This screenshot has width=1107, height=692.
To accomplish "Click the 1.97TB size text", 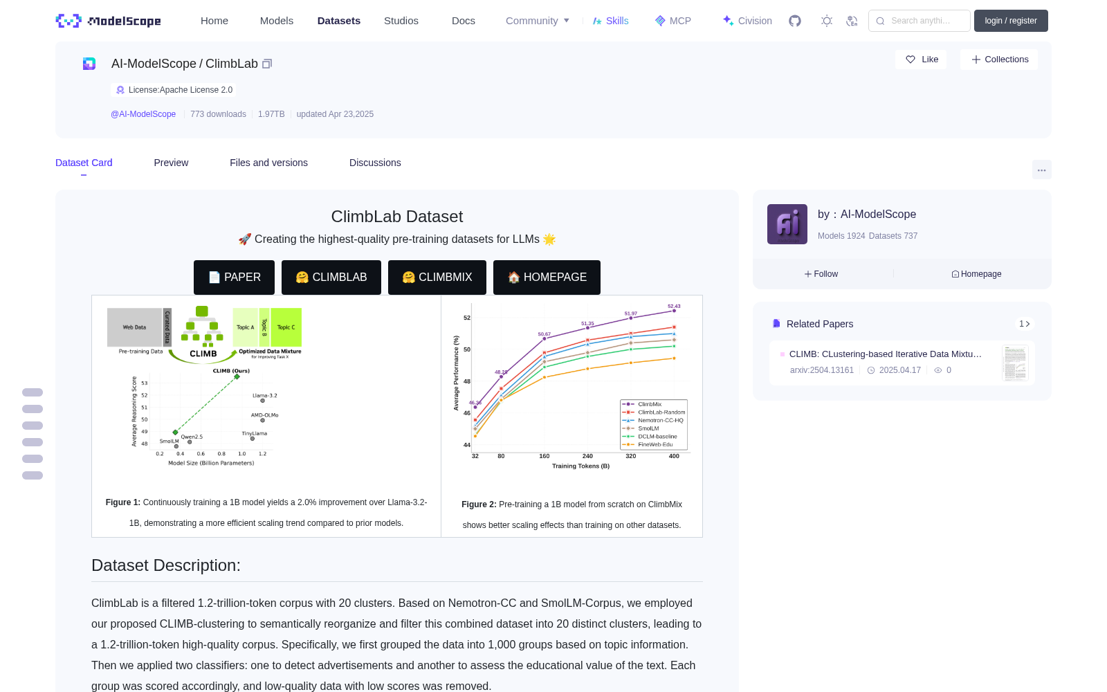I will point(271,114).
